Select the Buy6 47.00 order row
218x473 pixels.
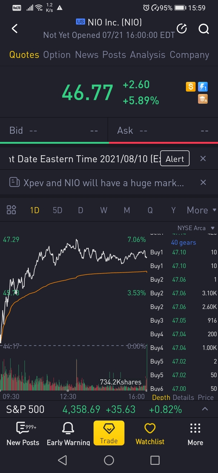(183, 388)
